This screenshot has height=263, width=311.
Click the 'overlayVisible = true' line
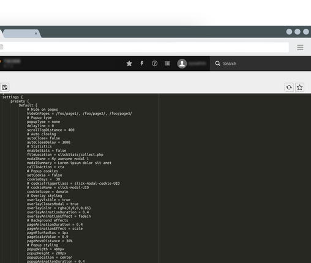tap(48, 200)
